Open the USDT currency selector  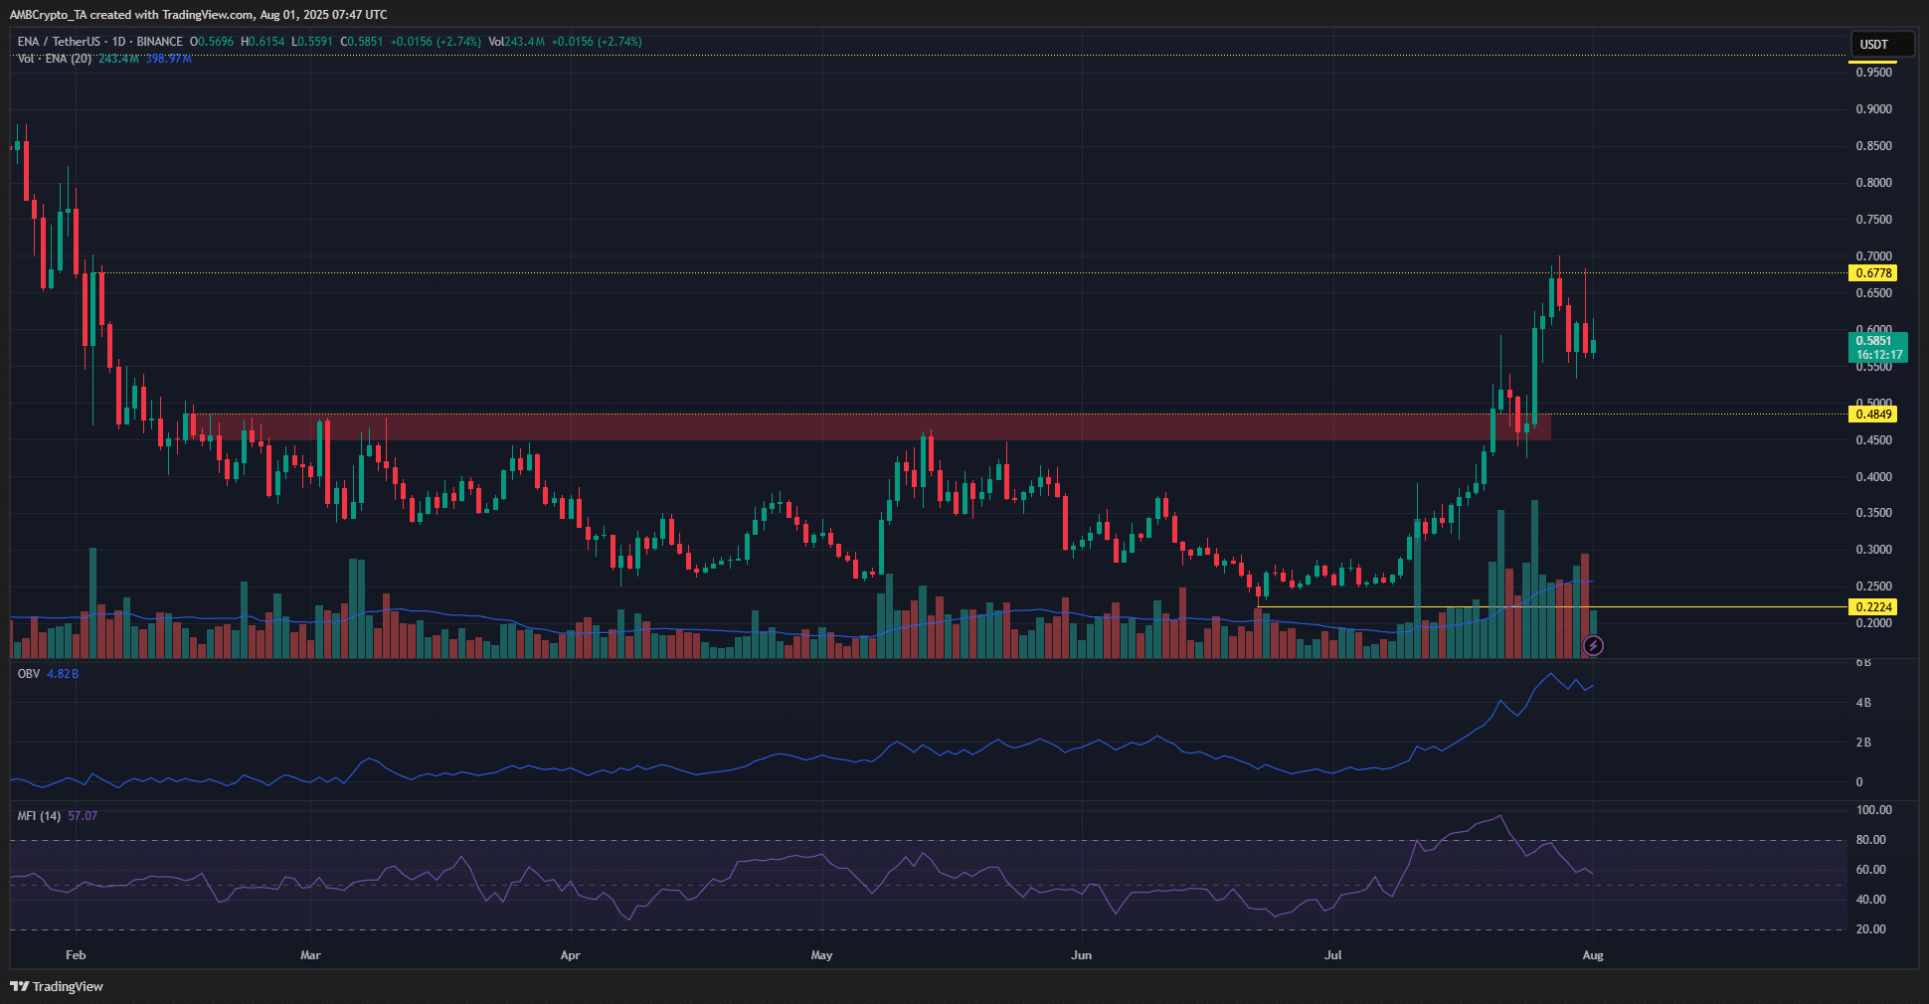[x=1874, y=45]
